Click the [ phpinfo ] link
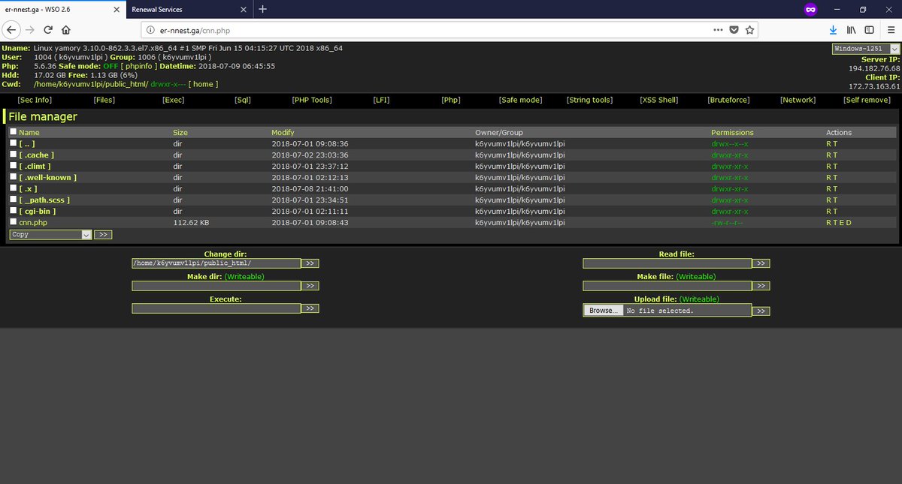This screenshot has height=484, width=902. [x=138, y=66]
